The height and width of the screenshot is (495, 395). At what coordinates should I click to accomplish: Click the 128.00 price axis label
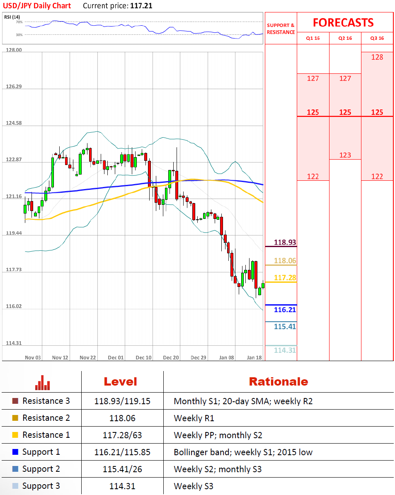pos(14,50)
